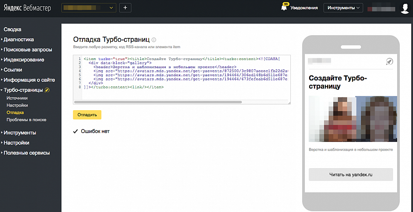Click the yellow Отладить button
Viewport: 413px width, 212px height.
pyautogui.click(x=87, y=115)
